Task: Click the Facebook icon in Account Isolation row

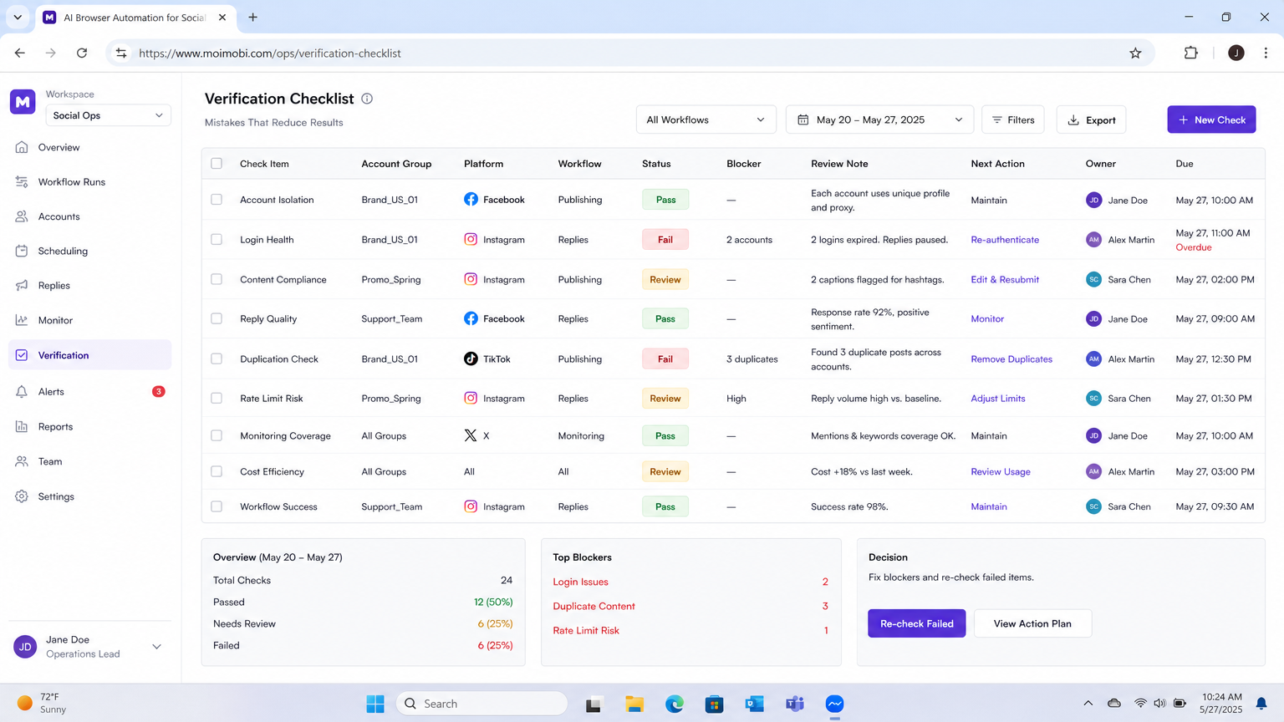Action: coord(471,200)
